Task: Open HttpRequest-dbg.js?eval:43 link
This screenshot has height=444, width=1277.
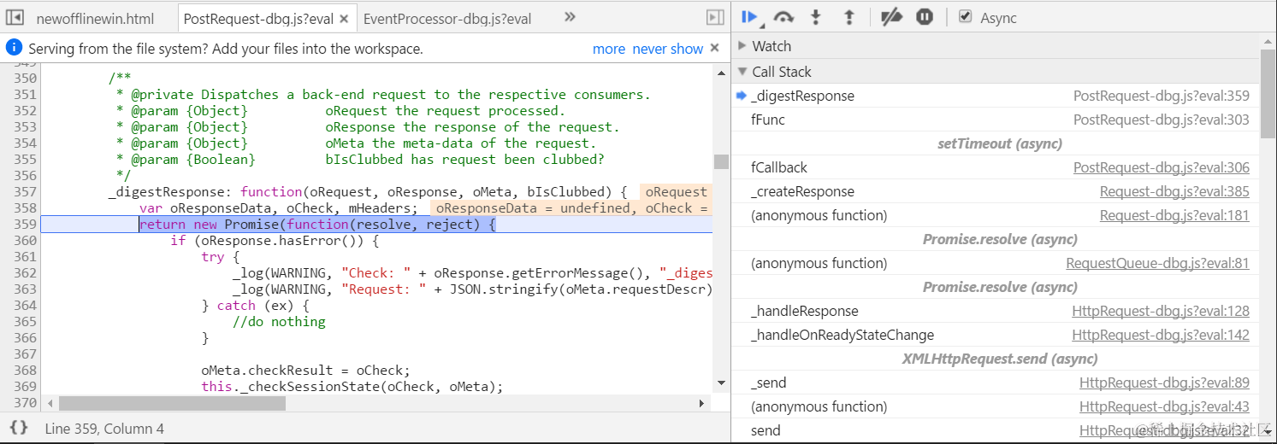Action: click(1164, 406)
